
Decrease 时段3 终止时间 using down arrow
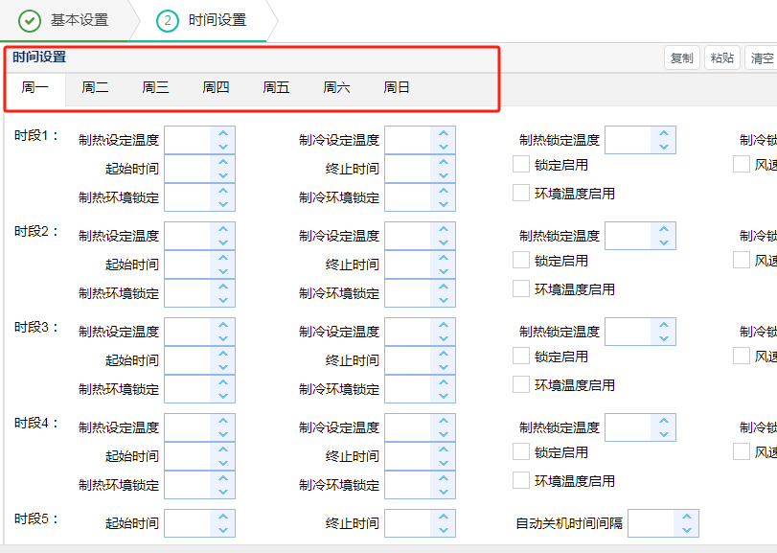point(444,367)
